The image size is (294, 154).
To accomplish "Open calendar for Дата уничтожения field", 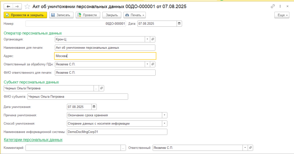I will (x=94, y=107).
